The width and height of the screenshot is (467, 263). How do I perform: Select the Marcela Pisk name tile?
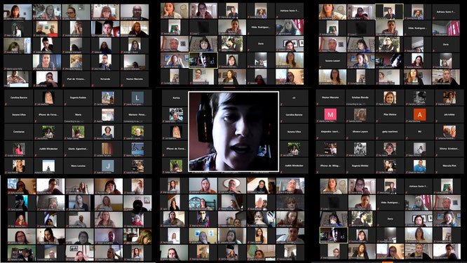click(449, 166)
